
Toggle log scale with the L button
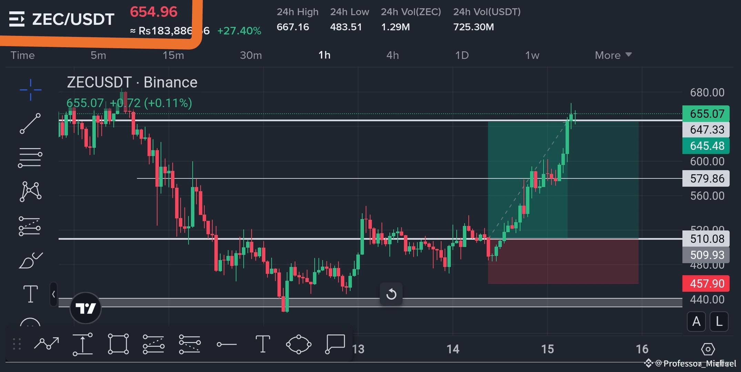coord(719,321)
